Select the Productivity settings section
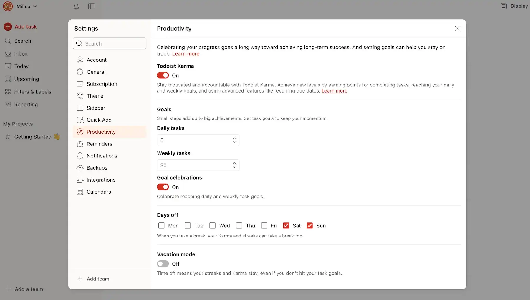530x300 pixels. pos(110,132)
